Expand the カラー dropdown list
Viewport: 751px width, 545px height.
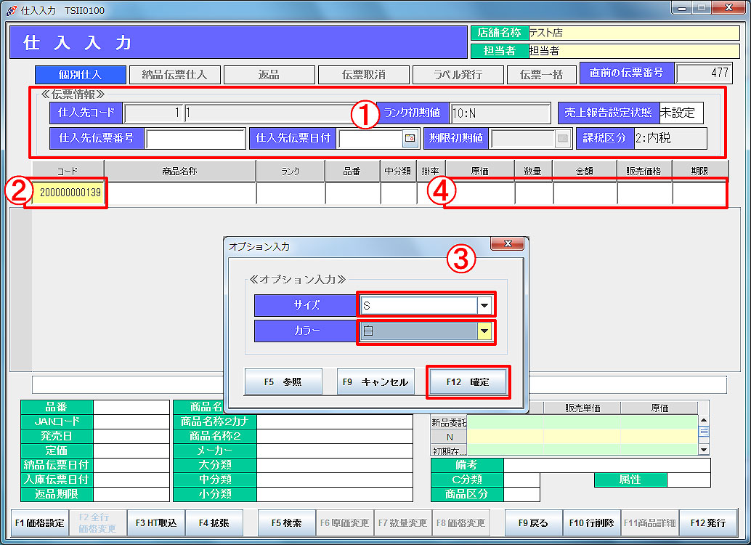(x=484, y=331)
